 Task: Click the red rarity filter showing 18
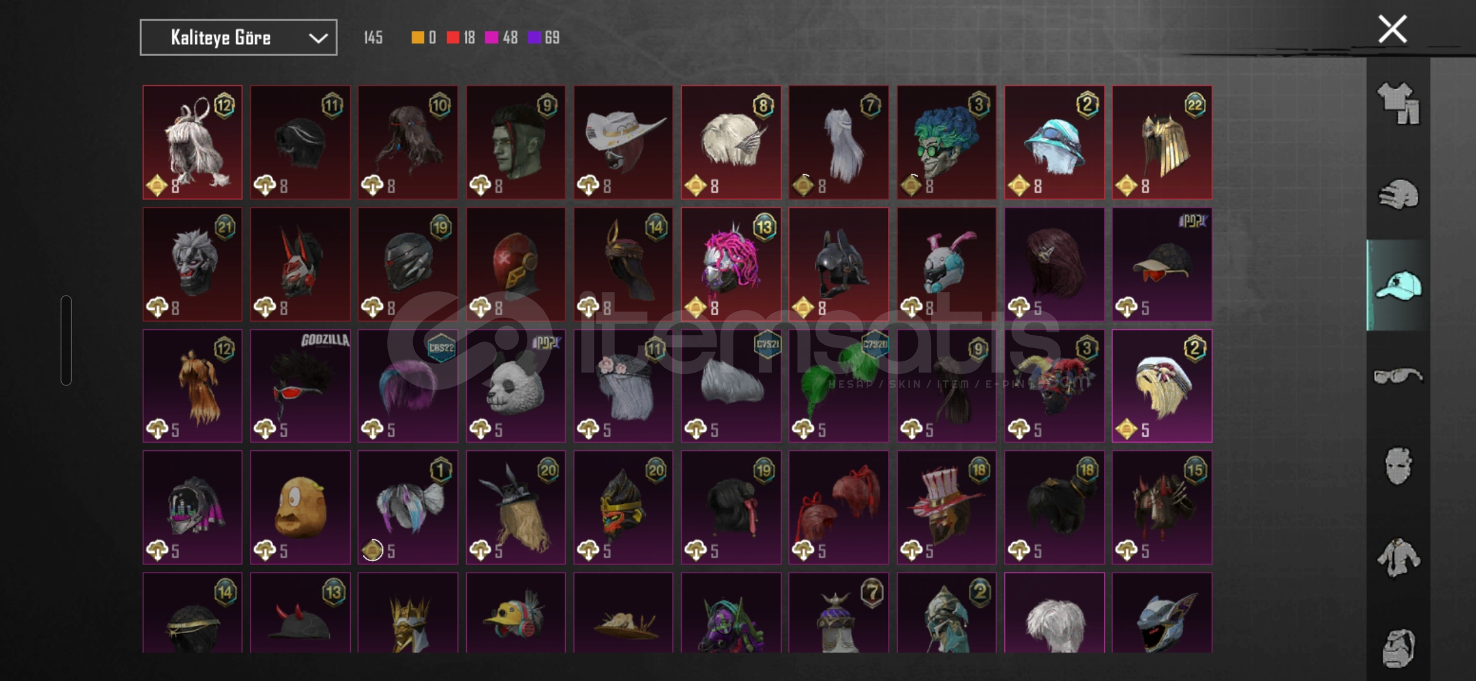click(460, 38)
